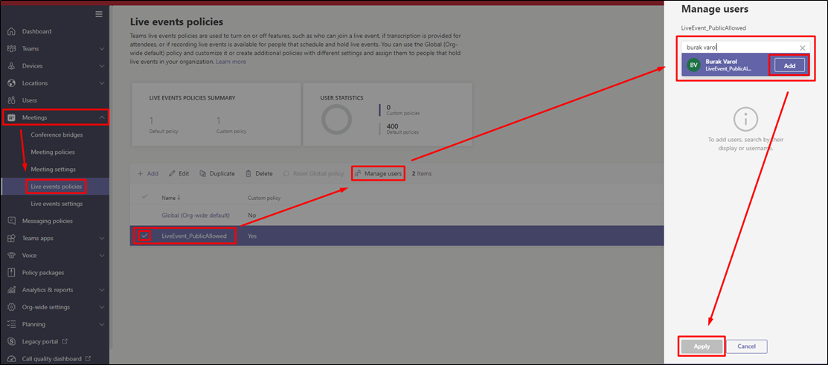Expand Analytics & reports chevron
Viewport: 828px width, 365px height.
[102, 290]
